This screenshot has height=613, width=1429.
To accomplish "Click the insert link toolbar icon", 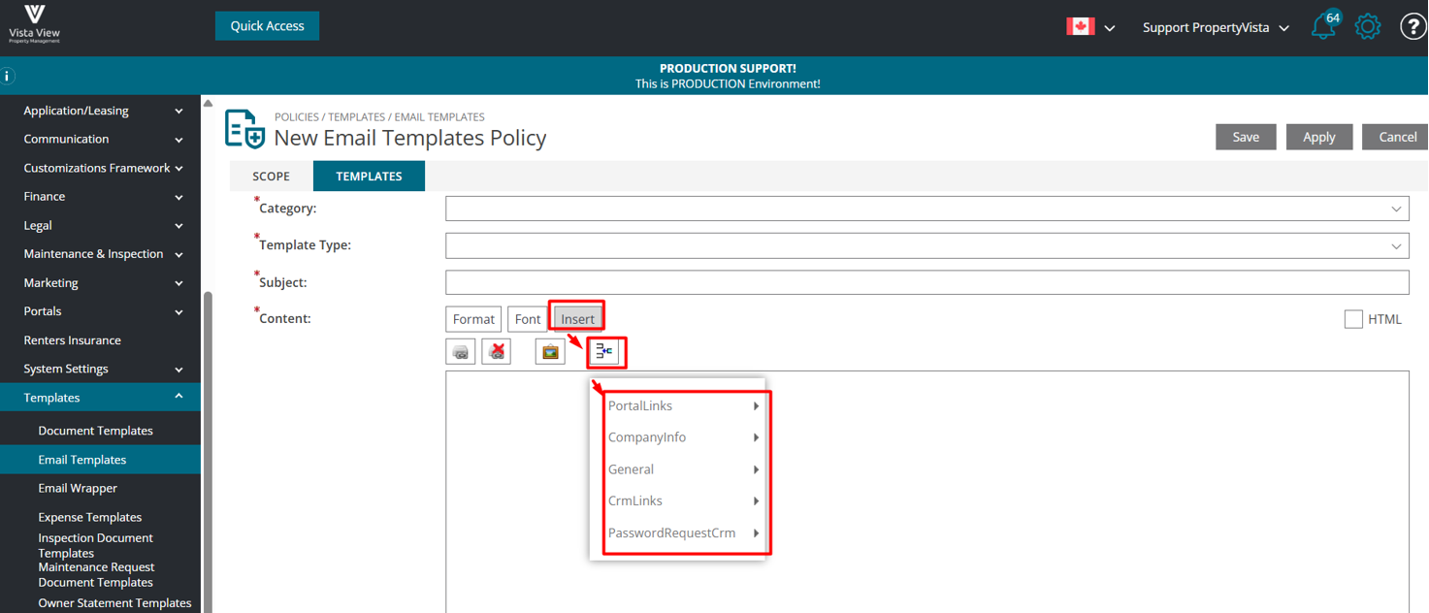I will tap(461, 352).
